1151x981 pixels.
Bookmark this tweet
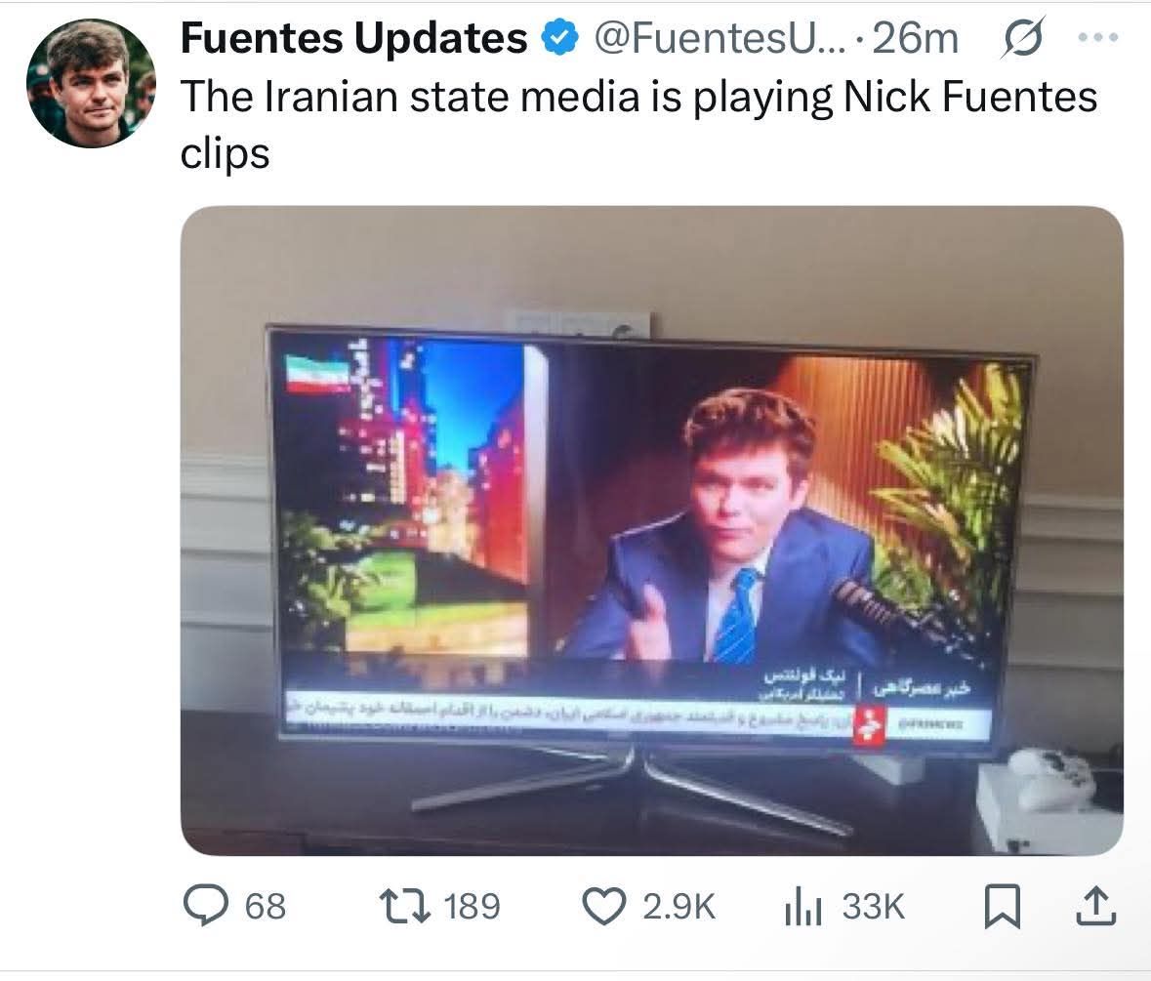1002,907
